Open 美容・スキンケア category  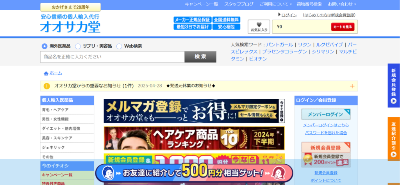[x=67, y=138]
